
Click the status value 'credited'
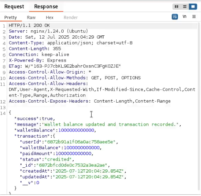(58, 159)
